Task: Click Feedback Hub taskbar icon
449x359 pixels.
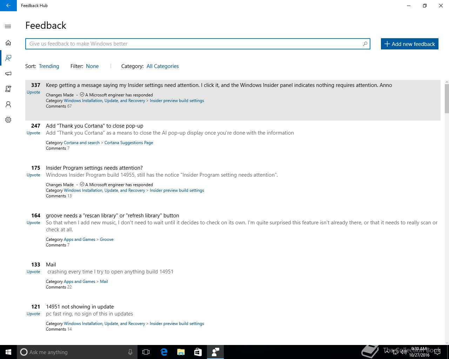Action: [215, 352]
